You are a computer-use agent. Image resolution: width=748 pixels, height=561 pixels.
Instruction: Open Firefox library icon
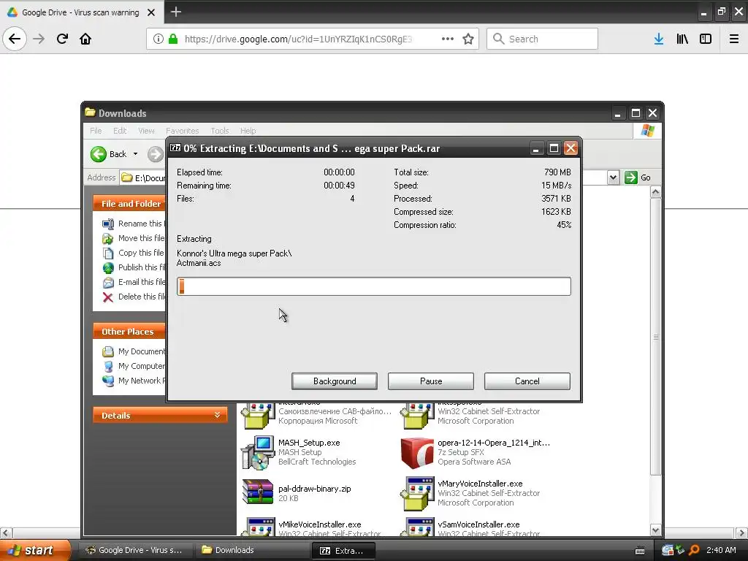click(682, 39)
